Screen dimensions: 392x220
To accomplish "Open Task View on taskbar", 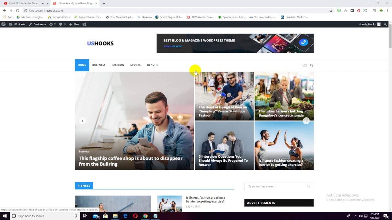I will [85, 216].
